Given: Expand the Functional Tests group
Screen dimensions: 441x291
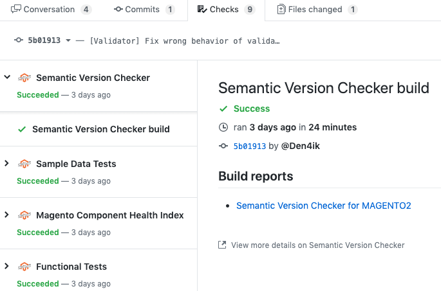Looking at the screenshot, I should (7, 266).
